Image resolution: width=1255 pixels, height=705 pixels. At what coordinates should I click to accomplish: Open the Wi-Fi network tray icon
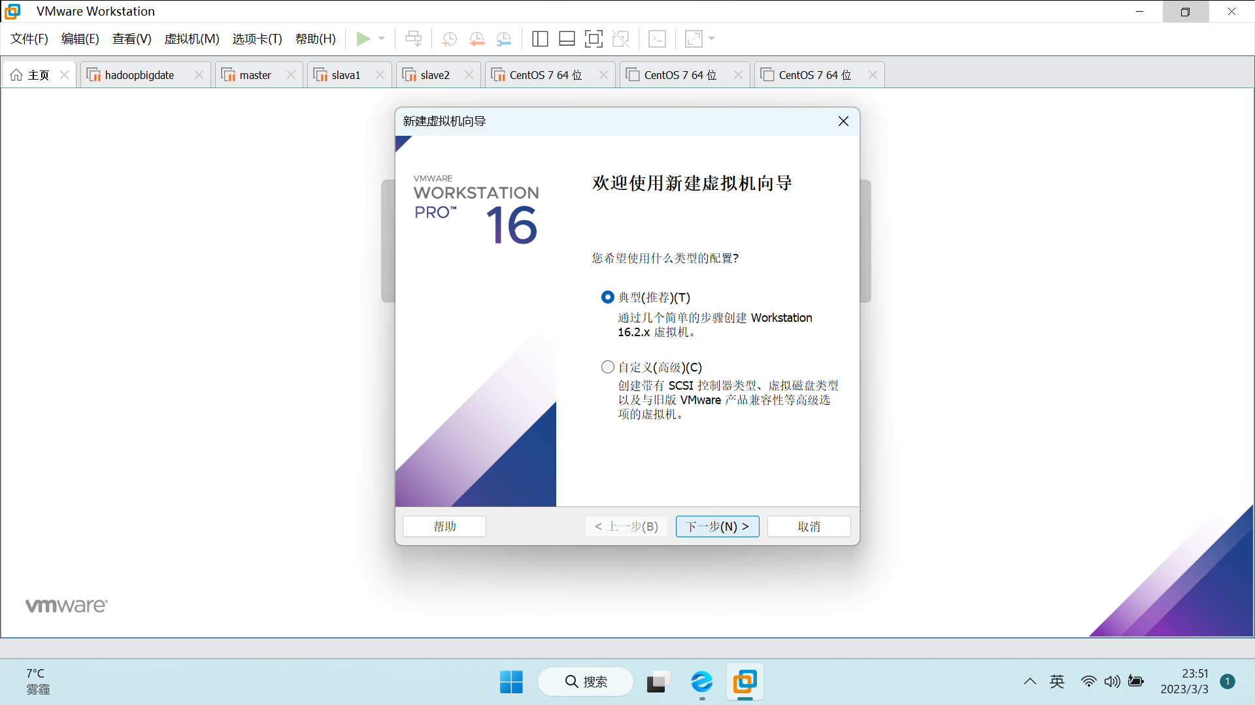pyautogui.click(x=1088, y=682)
